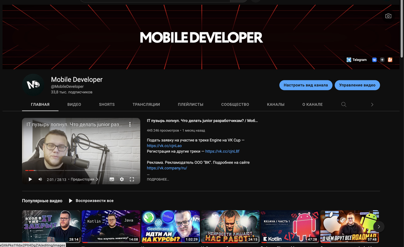The width and height of the screenshot is (404, 247).
Task: Open the video player settings gear
Action: click(122, 179)
